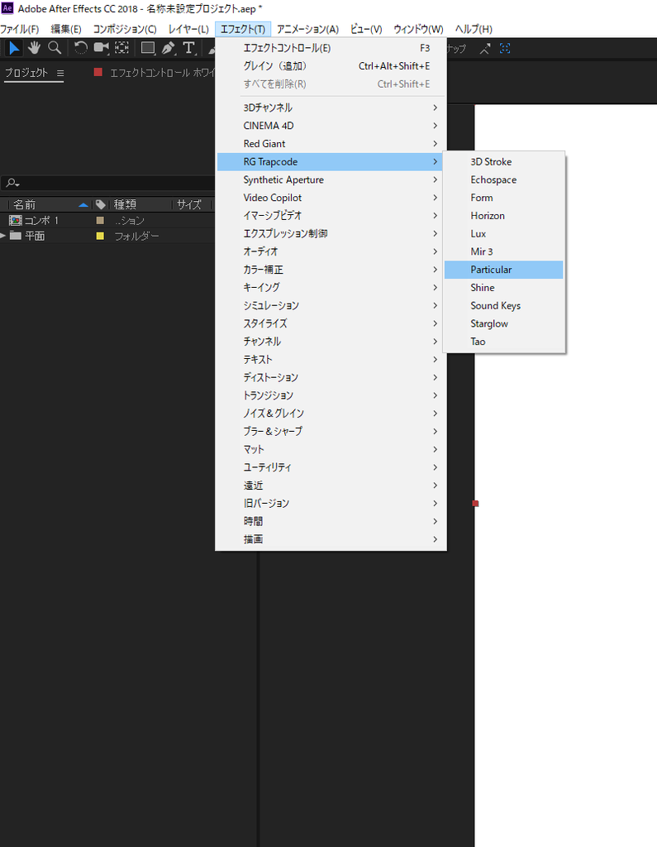The image size is (657, 847).
Task: Click the snapping options arrow icon in toolbar
Action: [485, 49]
